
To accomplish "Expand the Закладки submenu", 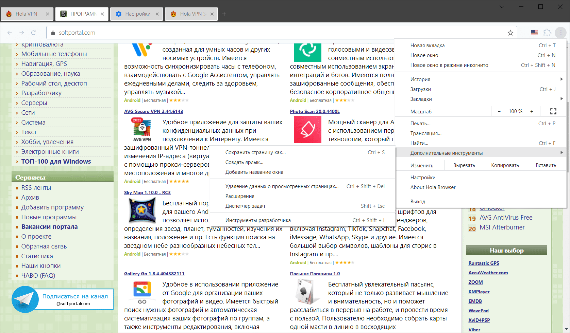I will pos(480,99).
